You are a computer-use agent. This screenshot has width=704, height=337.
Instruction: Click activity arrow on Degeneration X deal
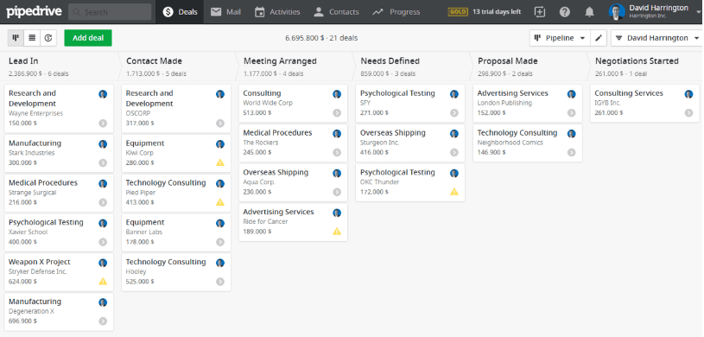click(103, 321)
